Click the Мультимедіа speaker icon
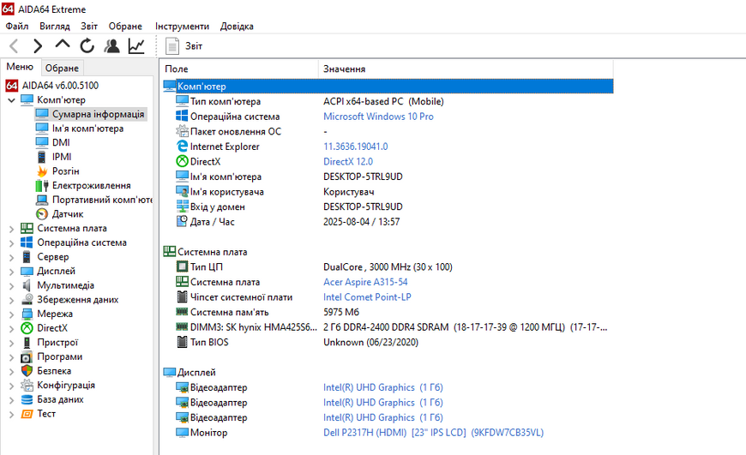The width and height of the screenshot is (746, 455). pyautogui.click(x=27, y=285)
